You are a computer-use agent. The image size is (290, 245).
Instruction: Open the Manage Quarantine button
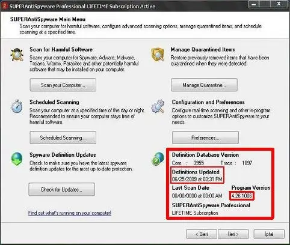204,85
